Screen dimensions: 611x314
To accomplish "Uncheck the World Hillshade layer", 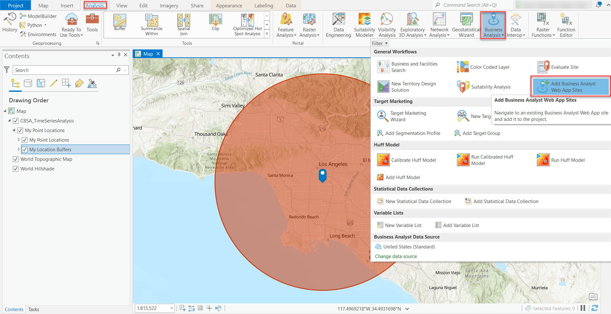I will (x=16, y=169).
